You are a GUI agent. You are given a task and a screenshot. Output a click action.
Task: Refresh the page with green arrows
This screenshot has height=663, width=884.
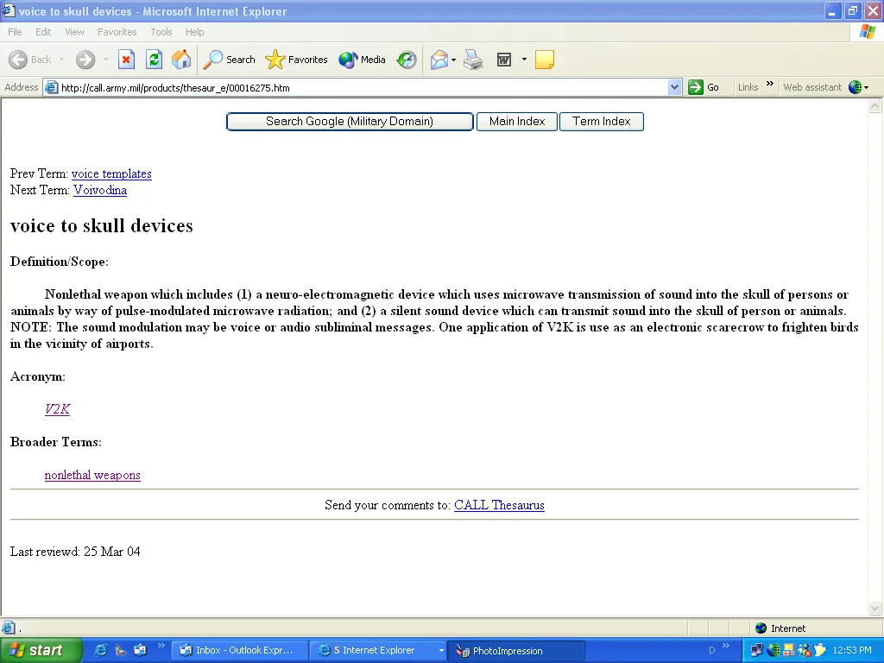point(154,60)
